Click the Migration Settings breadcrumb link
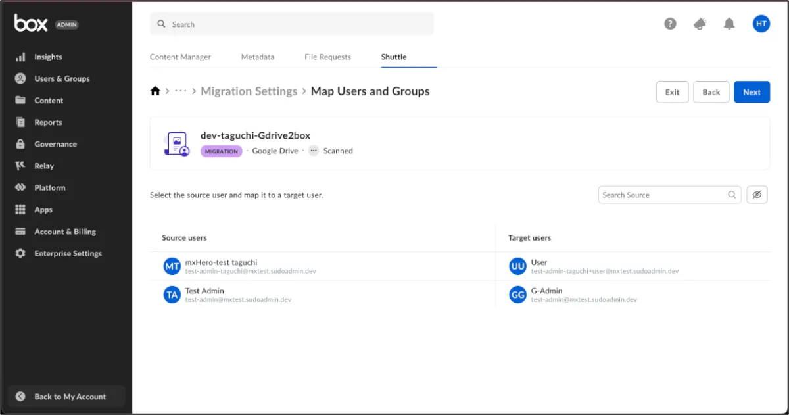The width and height of the screenshot is (789, 415). [x=249, y=91]
